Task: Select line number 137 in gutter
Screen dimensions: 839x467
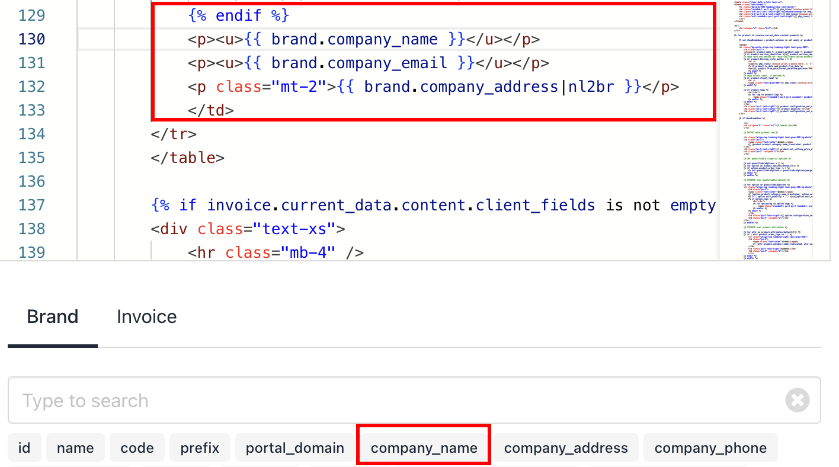Action: tap(32, 205)
